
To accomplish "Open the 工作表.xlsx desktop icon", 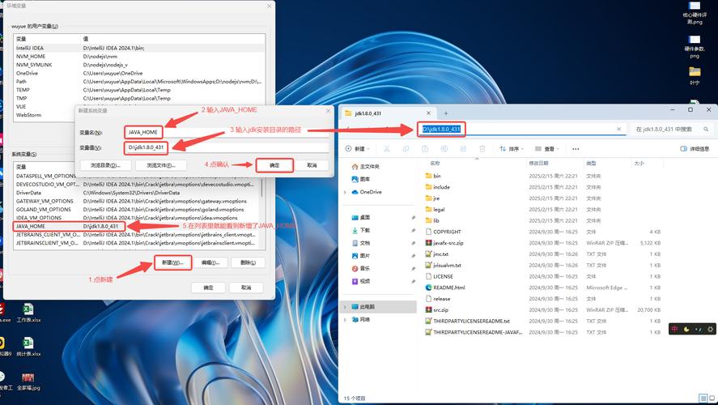I will point(28,313).
